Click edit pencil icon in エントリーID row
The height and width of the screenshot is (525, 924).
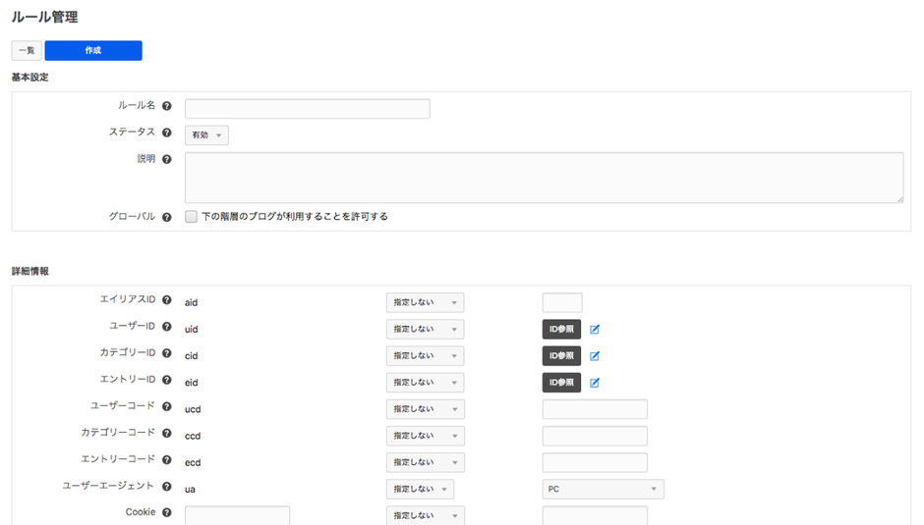(595, 383)
